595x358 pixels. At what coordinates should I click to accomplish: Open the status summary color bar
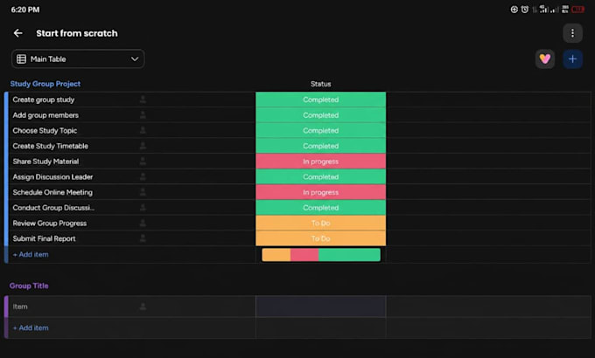[321, 255]
